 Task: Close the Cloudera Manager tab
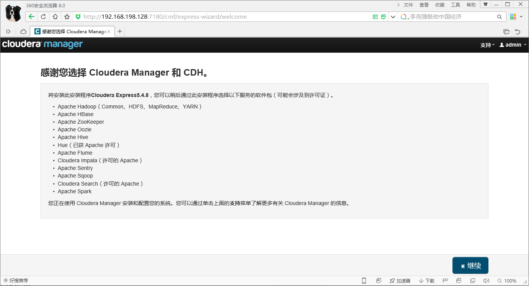coord(109,32)
